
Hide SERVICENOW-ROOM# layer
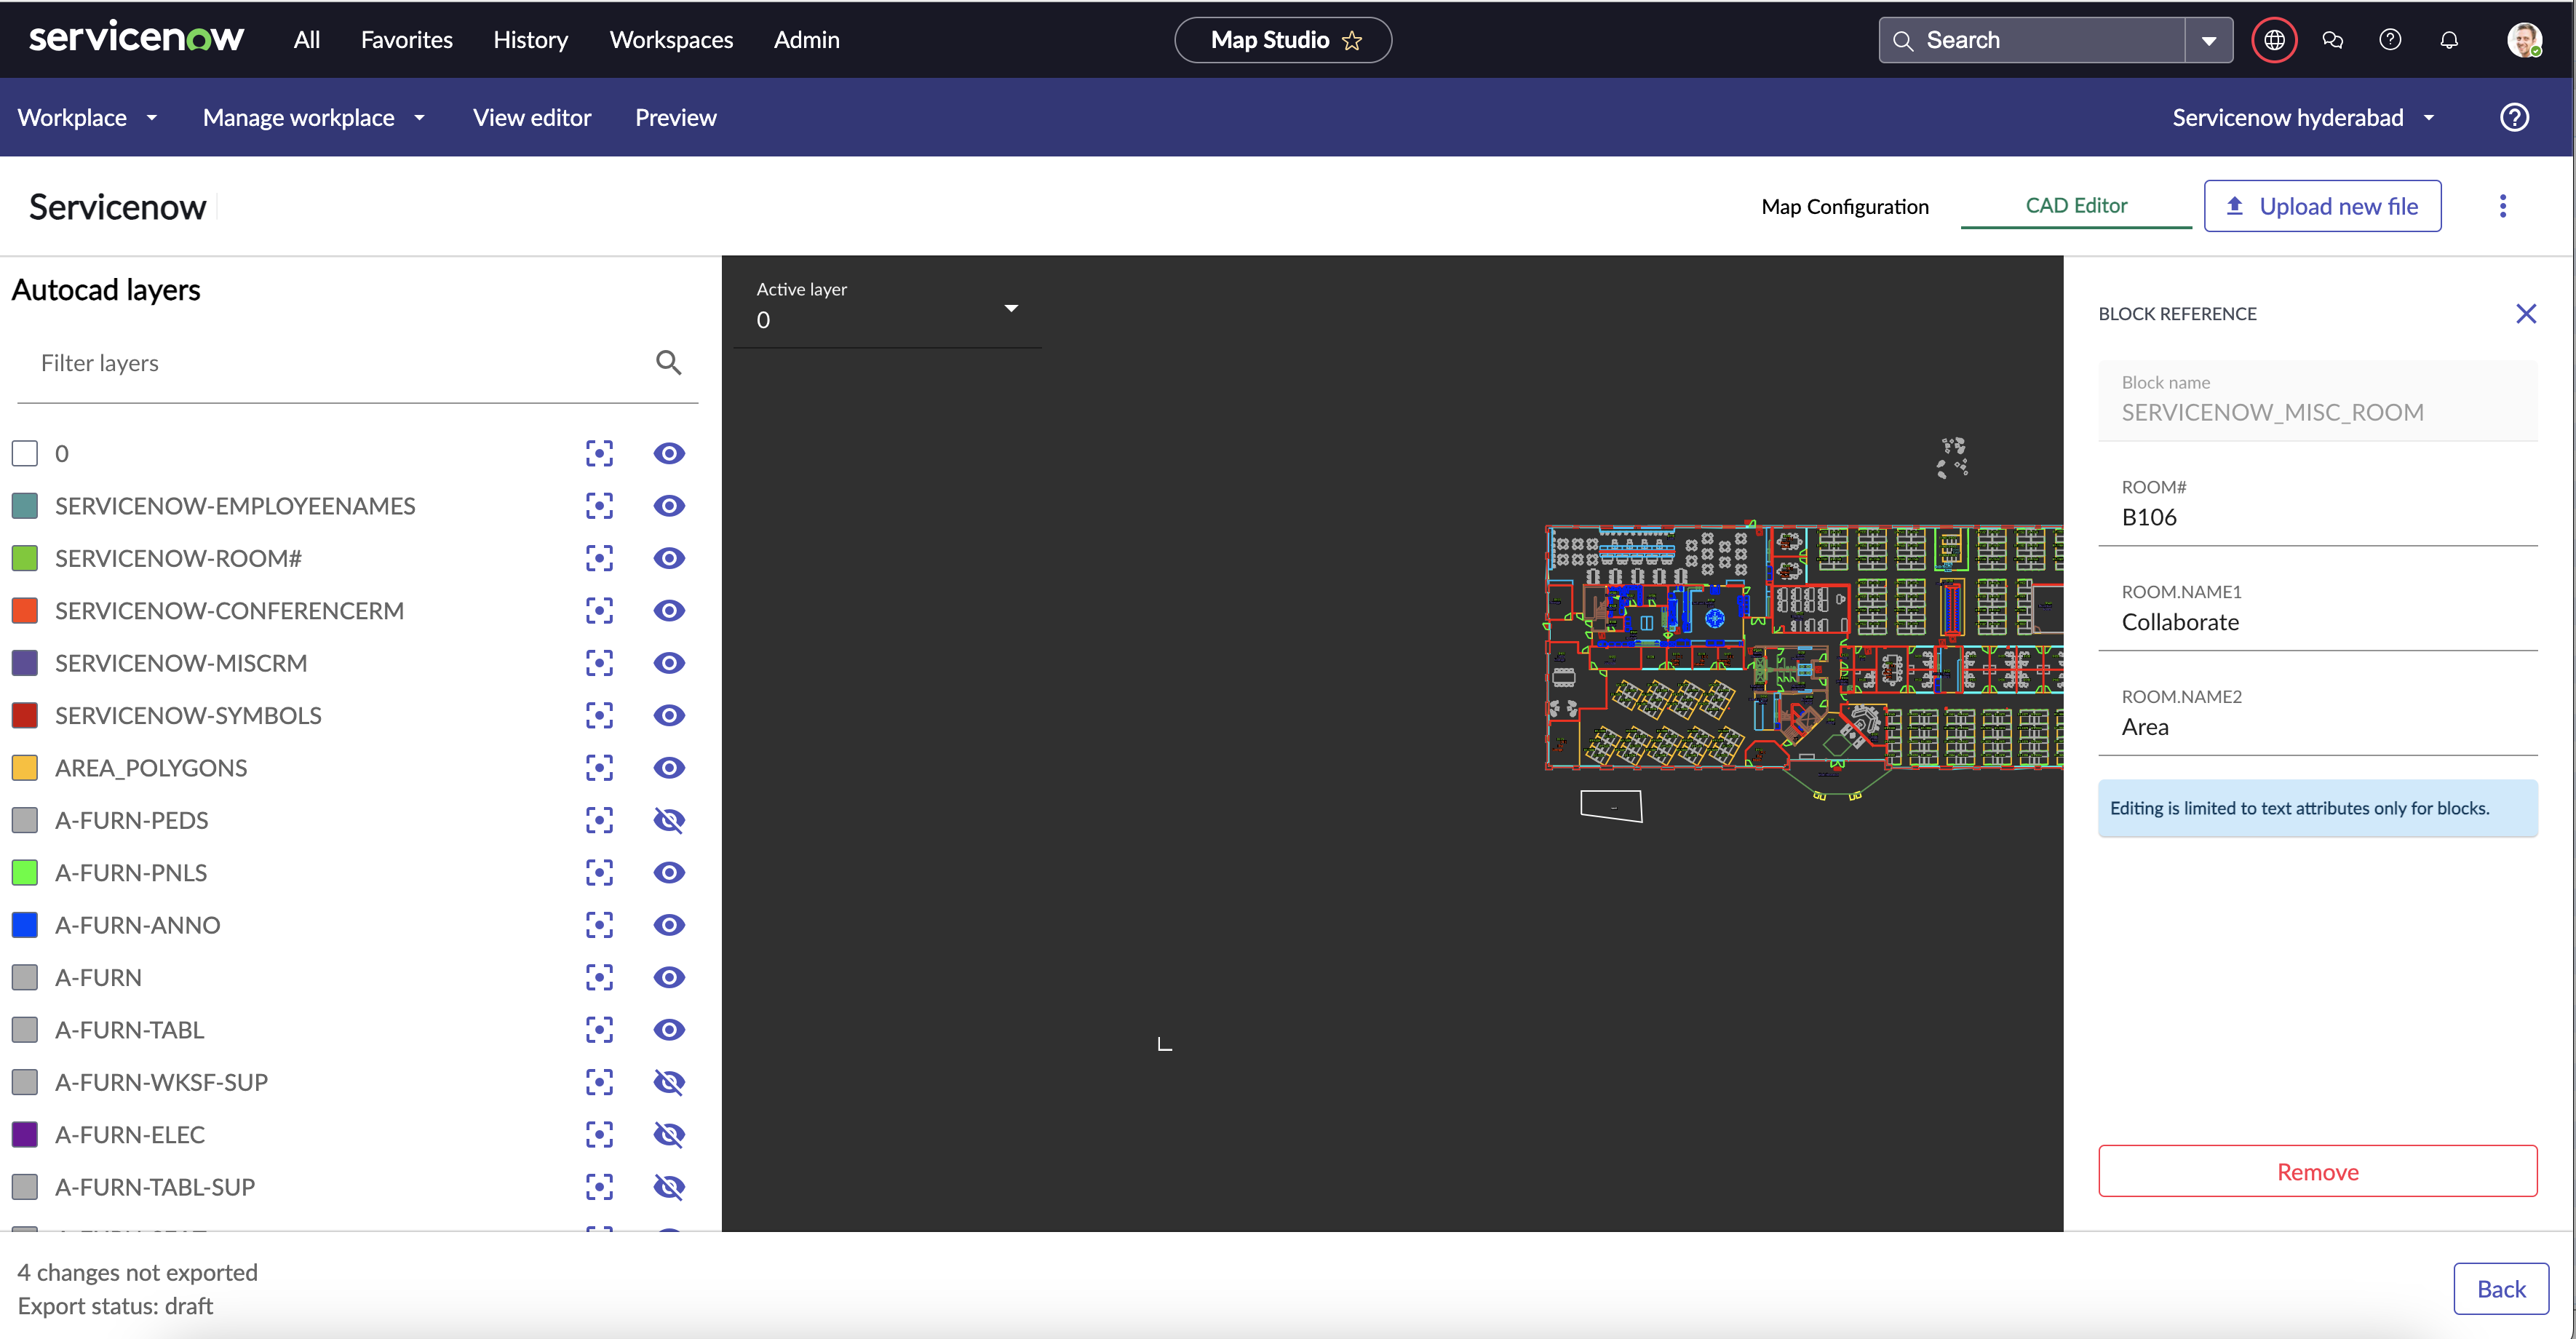click(x=669, y=558)
